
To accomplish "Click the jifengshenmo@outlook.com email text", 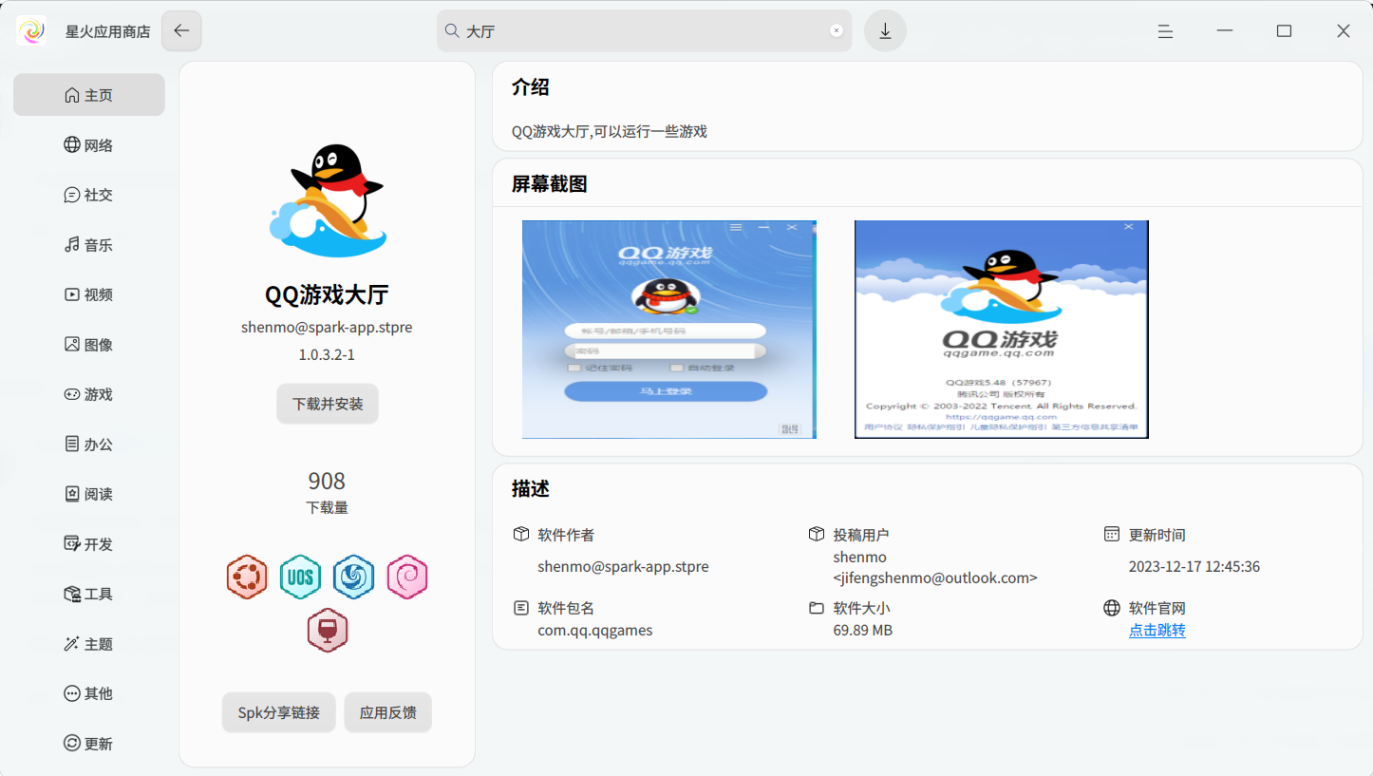I will 935,577.
